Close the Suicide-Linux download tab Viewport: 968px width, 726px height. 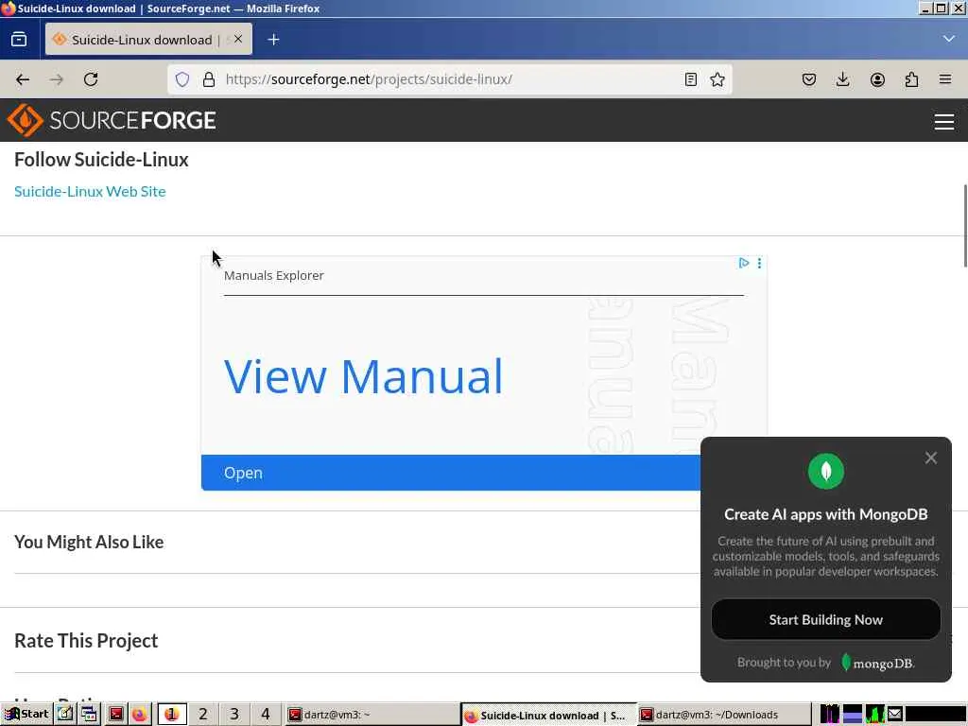(x=238, y=39)
